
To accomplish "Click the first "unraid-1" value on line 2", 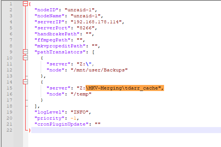I will click(x=80, y=10).
